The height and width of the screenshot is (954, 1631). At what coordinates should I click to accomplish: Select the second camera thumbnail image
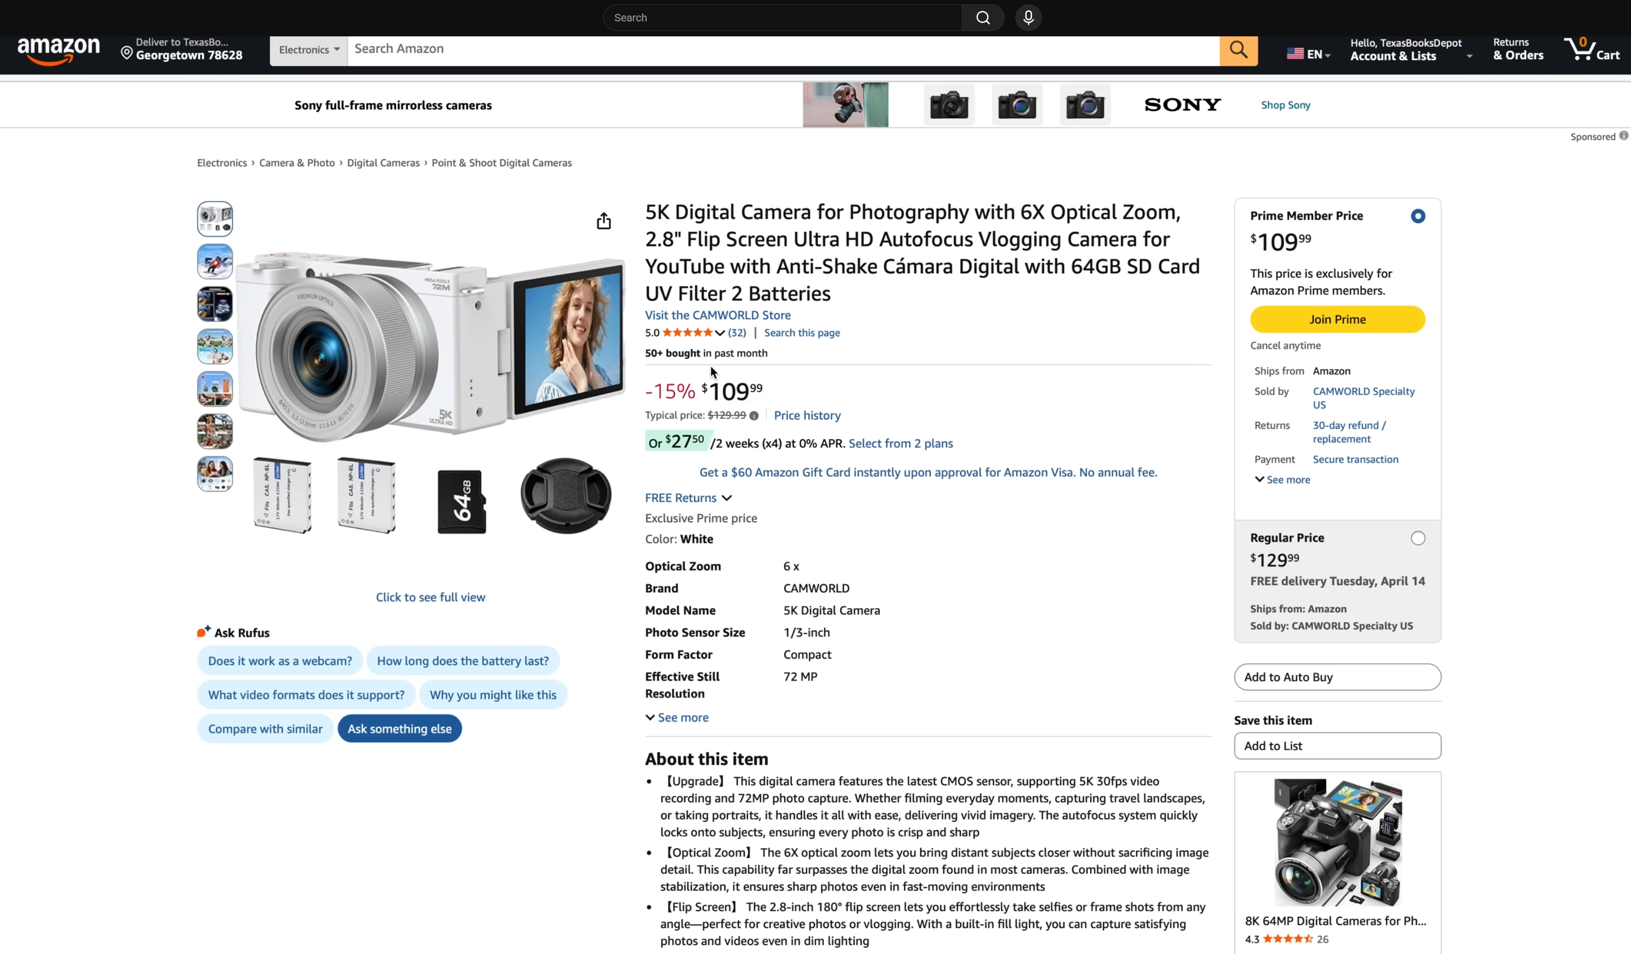[x=214, y=261]
